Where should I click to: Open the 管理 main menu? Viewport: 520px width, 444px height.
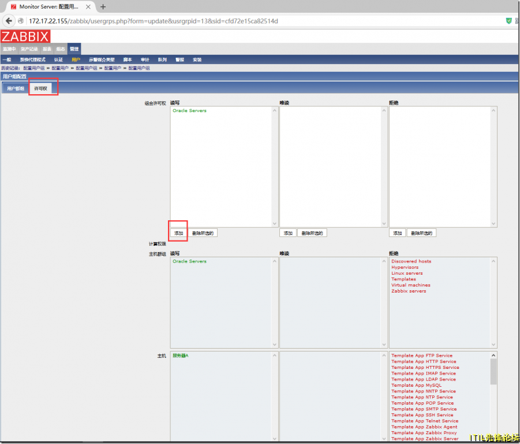pos(74,49)
